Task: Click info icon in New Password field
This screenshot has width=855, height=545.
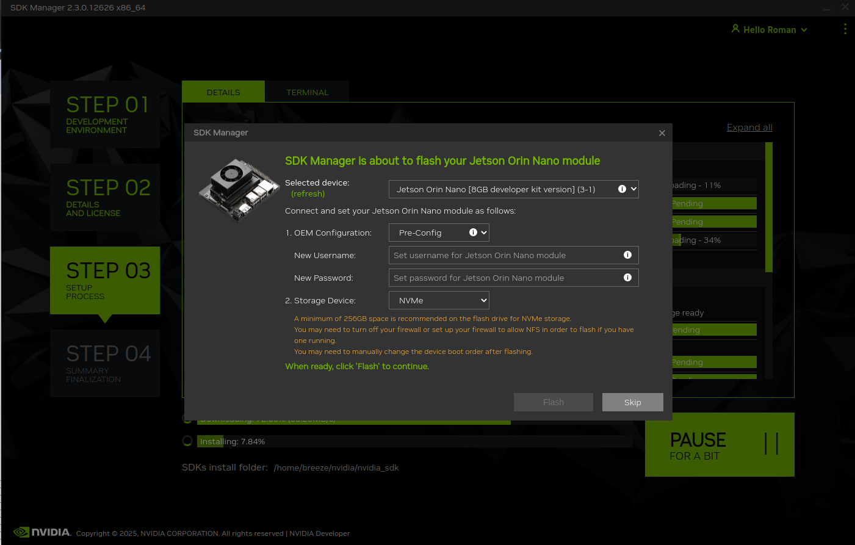Action: pyautogui.click(x=627, y=278)
